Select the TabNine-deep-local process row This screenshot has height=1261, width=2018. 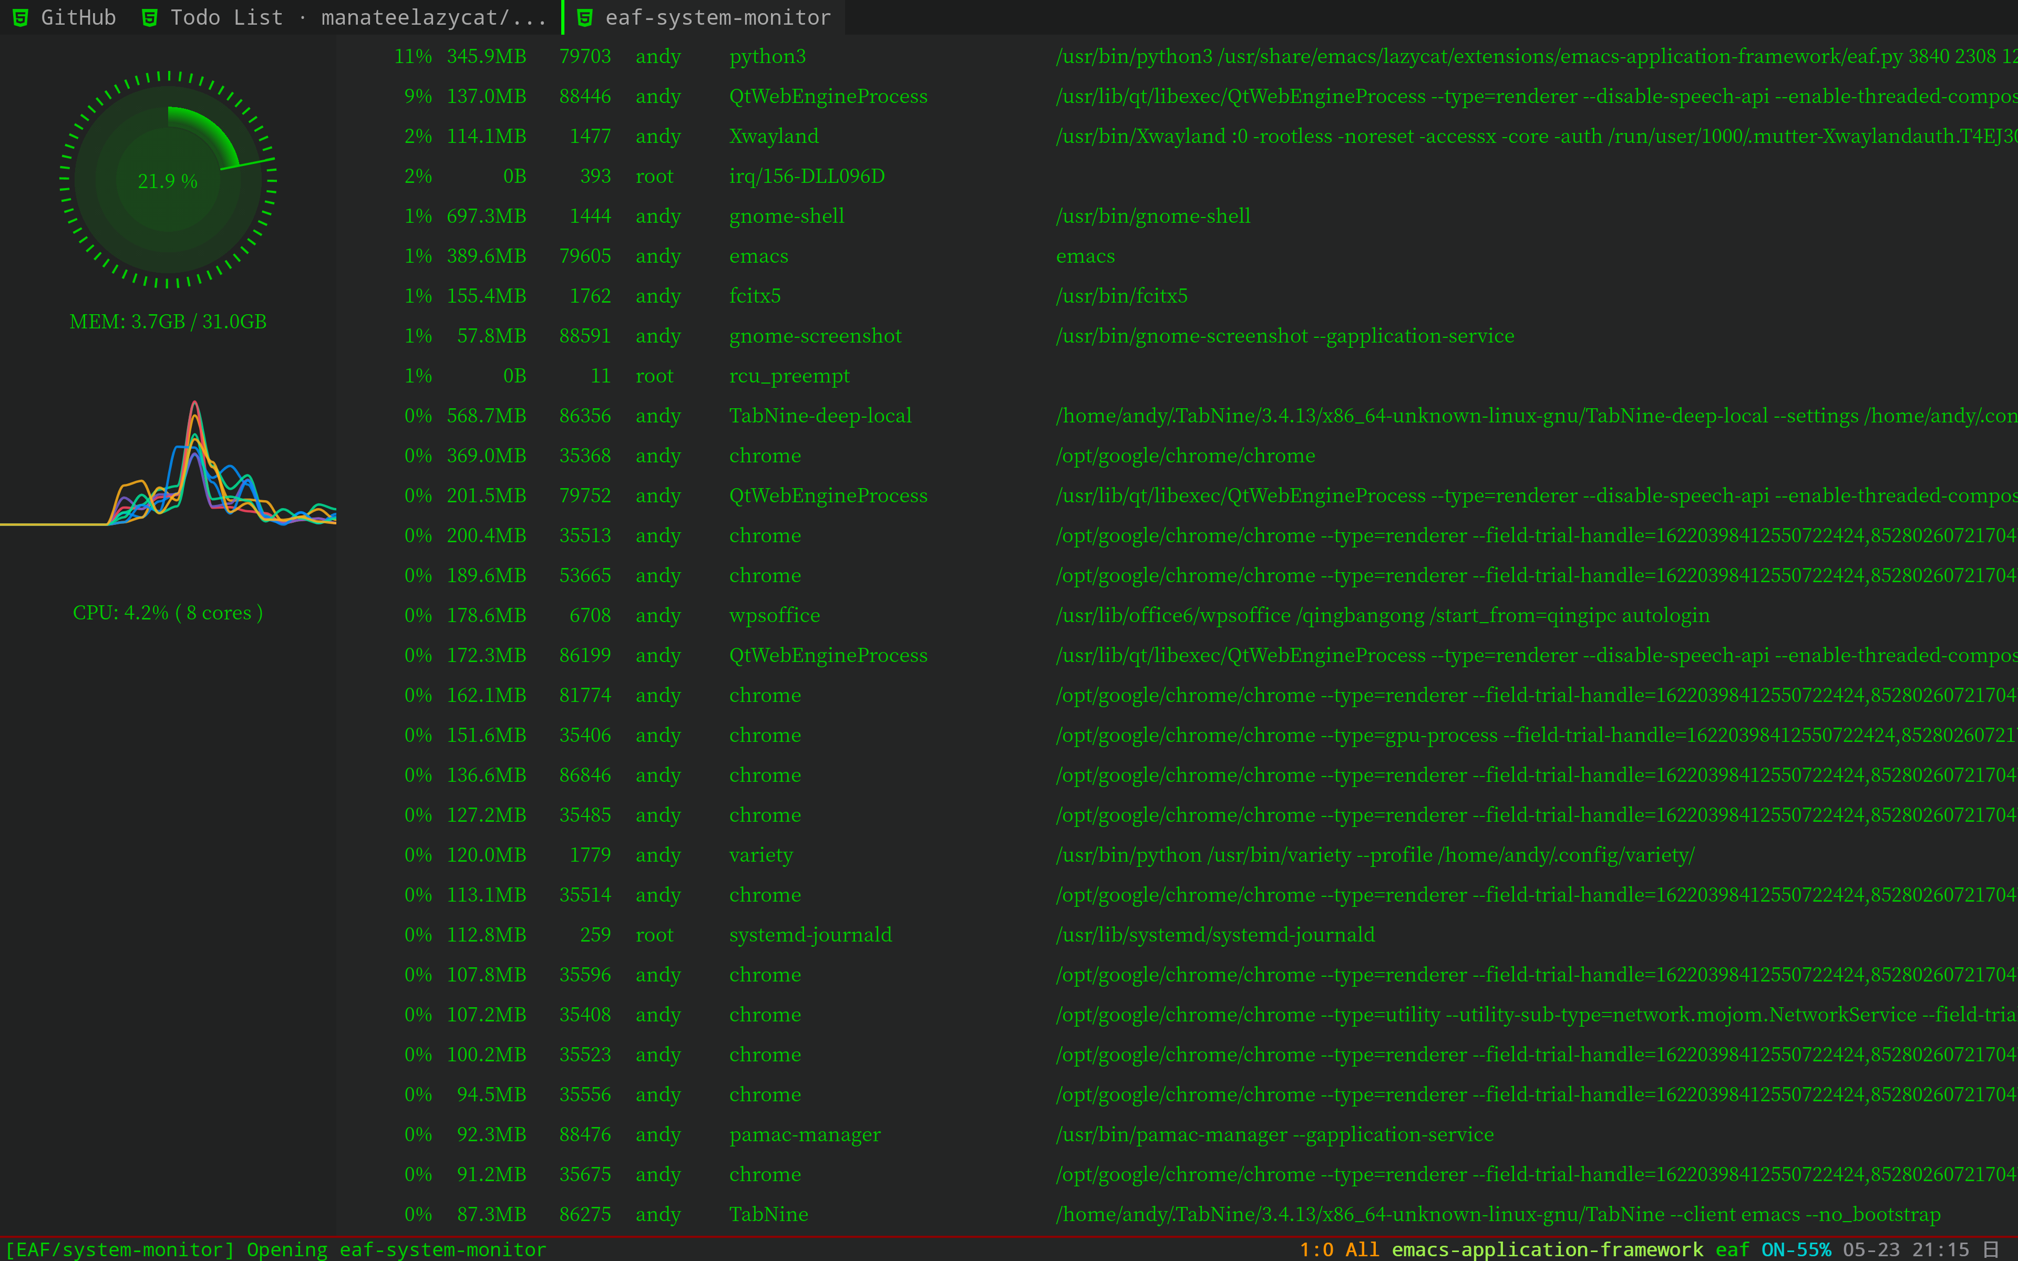pos(820,416)
